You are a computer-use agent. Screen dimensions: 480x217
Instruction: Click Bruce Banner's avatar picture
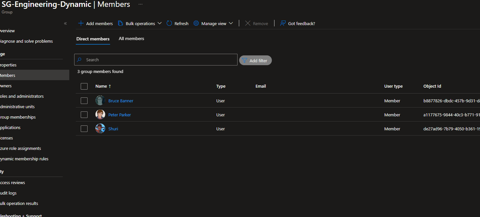point(100,100)
